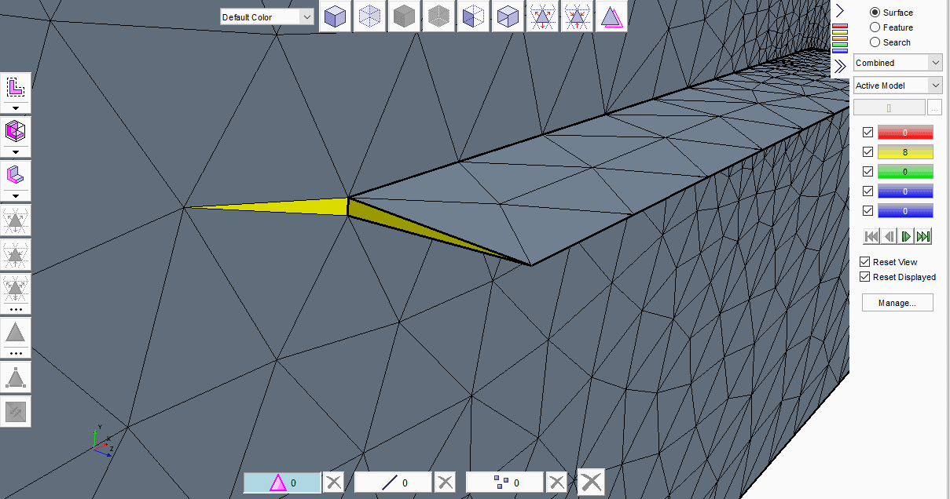This screenshot has height=499, width=950.
Task: Click the large X clear-all selection button
Action: [591, 482]
